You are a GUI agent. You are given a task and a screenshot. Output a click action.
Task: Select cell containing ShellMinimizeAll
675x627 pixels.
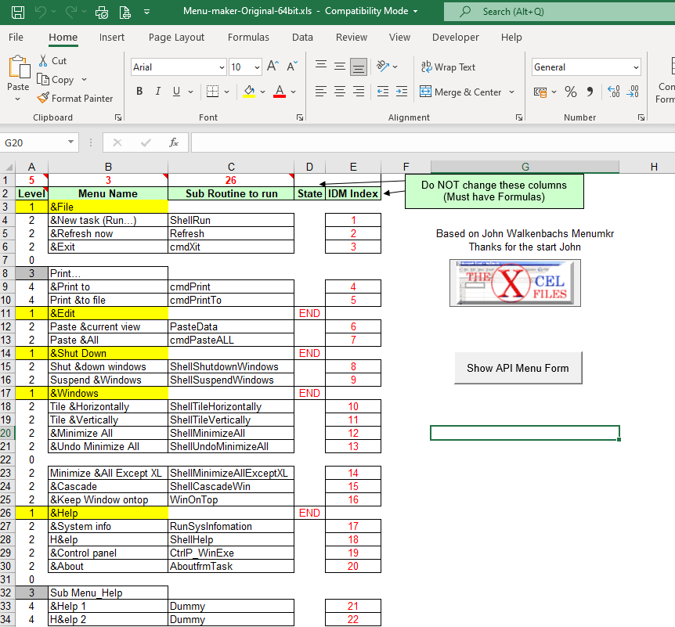(231, 433)
